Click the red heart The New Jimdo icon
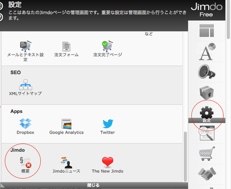The height and width of the screenshot is (189, 231). click(107, 162)
